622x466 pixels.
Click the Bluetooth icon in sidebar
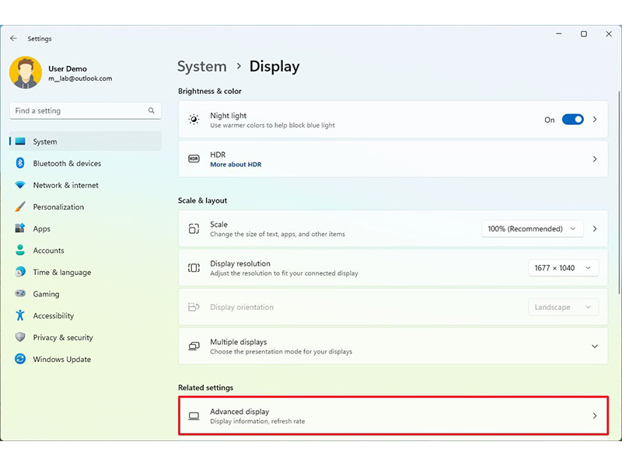20,163
